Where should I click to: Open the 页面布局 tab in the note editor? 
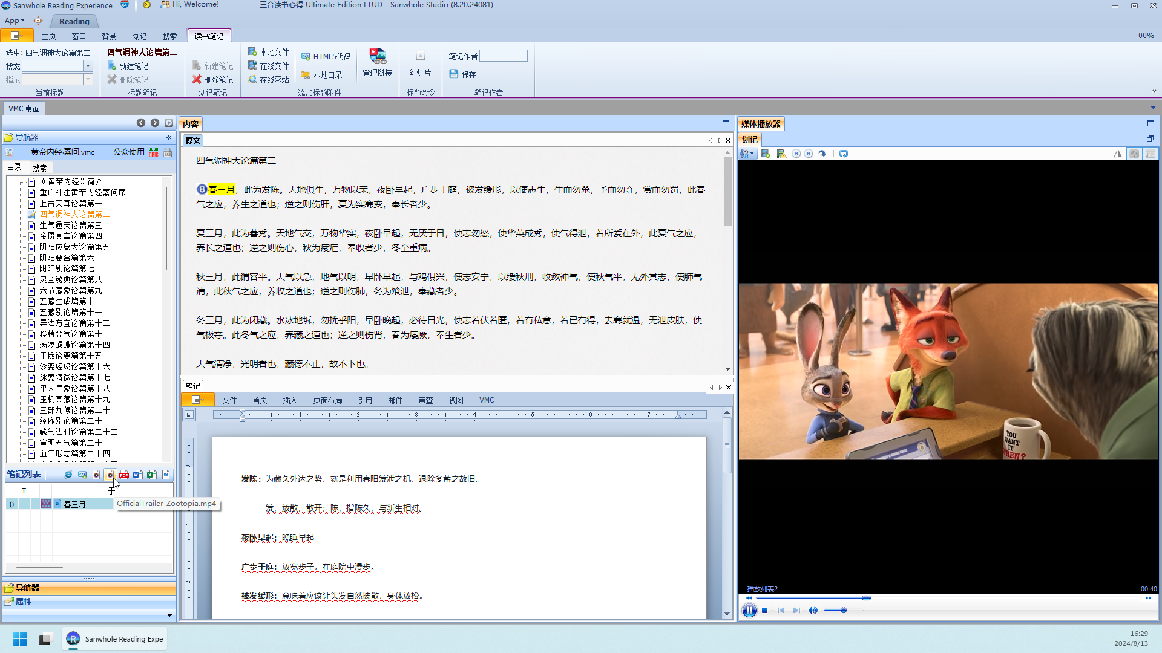click(327, 400)
